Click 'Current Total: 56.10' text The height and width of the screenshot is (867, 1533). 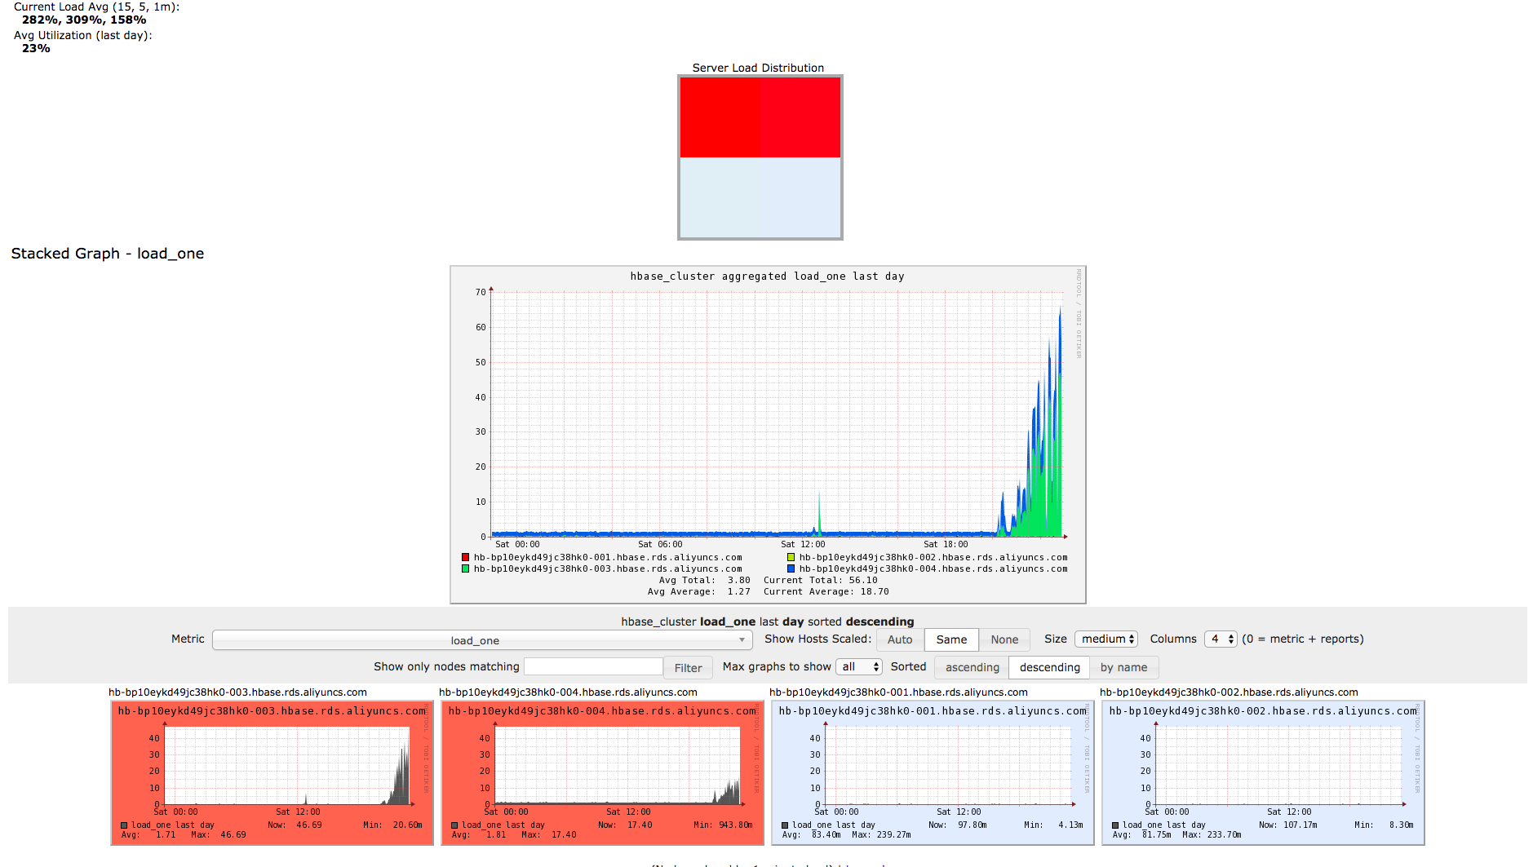click(821, 581)
